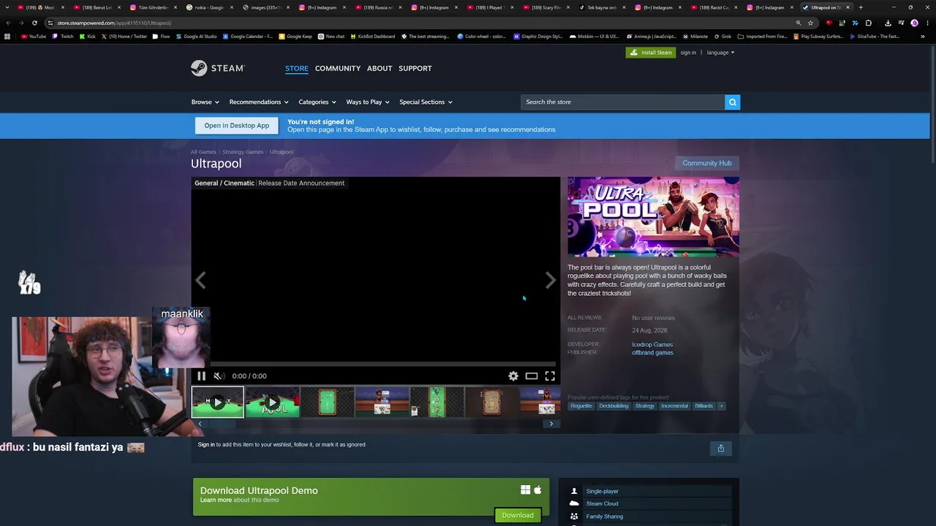Bookmark this page with the star icon

(x=810, y=23)
